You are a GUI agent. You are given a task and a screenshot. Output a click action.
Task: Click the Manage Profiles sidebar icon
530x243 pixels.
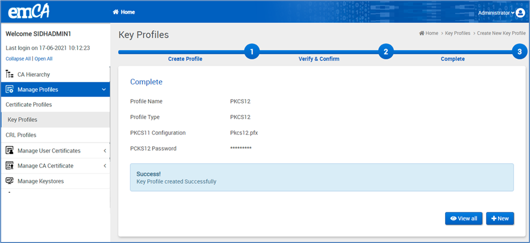coord(9,90)
